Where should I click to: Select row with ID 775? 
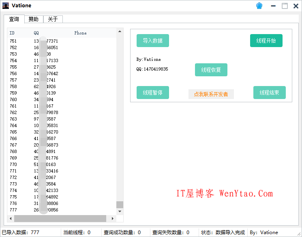point(62,197)
